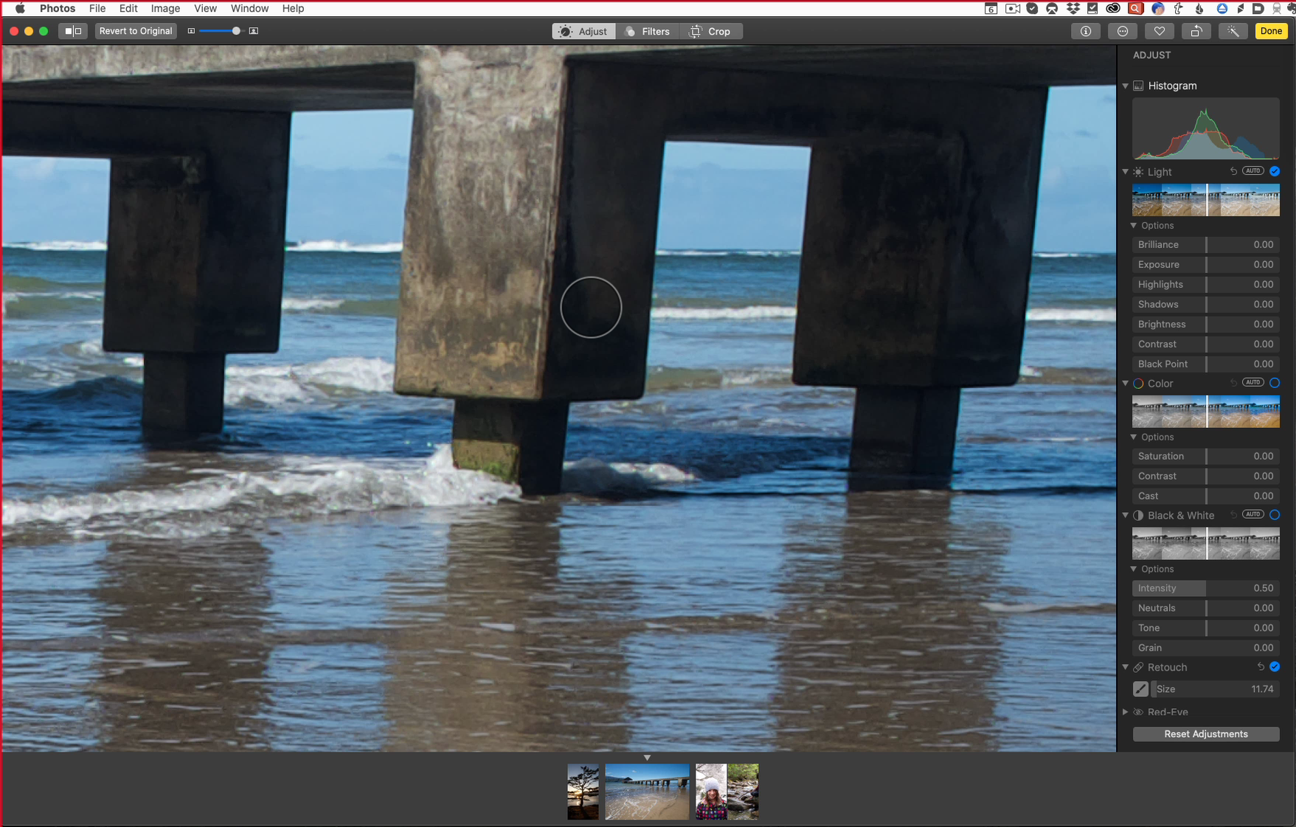Apply auto enhance with magic wand
Viewport: 1296px width, 827px height.
tap(1233, 31)
